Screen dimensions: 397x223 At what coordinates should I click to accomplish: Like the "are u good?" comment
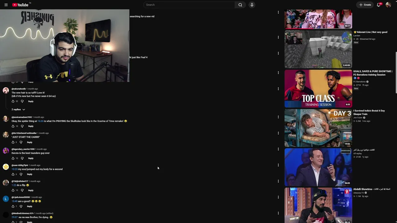coord(13,206)
